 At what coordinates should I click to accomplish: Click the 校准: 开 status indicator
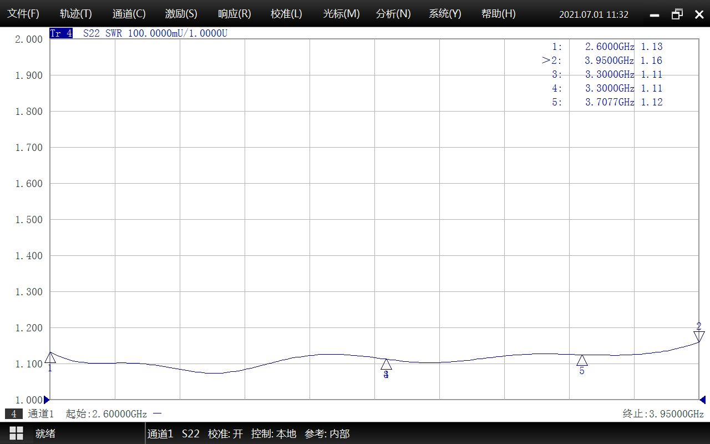(x=225, y=434)
